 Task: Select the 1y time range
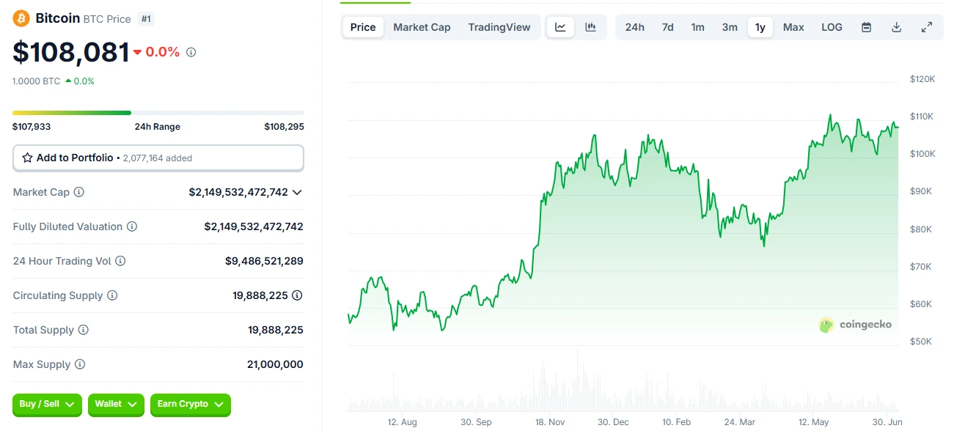(760, 27)
